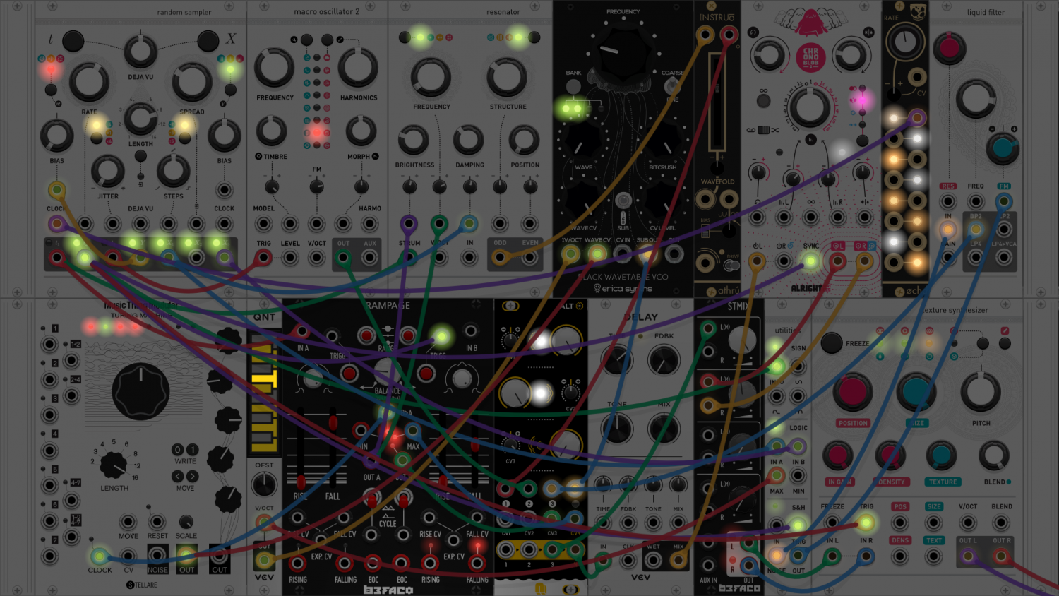
Task: Click the OFST knob on QNT module
Action: (x=264, y=484)
